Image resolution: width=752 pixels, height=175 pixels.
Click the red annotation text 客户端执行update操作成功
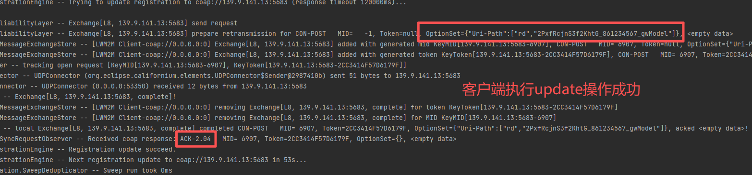coord(551,89)
